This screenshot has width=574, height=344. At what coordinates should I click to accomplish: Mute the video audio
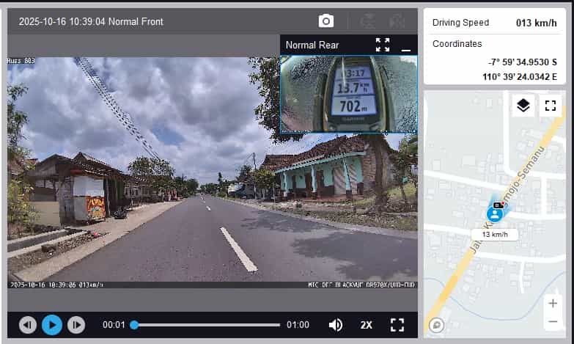coord(336,324)
